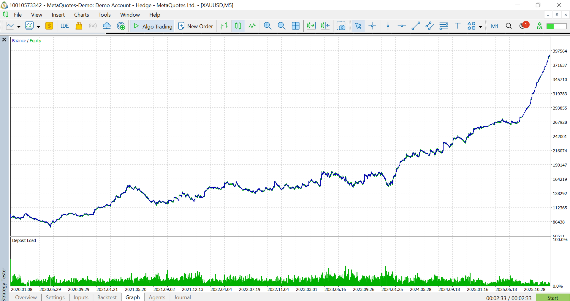Select the equidistant channel tool
The height and width of the screenshot is (301, 570).
pos(430,26)
